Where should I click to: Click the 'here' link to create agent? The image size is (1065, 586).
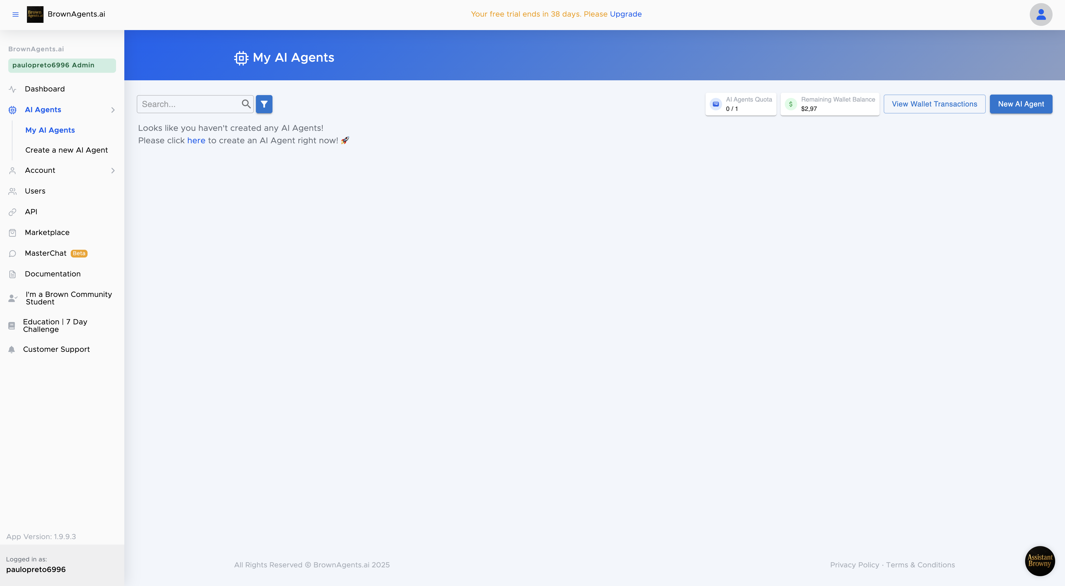tap(196, 141)
